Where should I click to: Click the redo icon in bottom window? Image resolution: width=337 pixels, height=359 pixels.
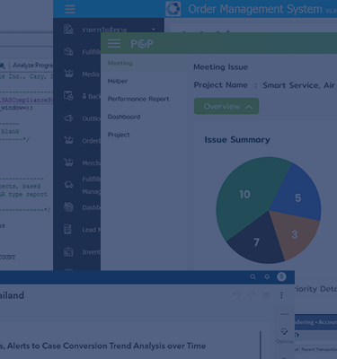click(x=252, y=295)
